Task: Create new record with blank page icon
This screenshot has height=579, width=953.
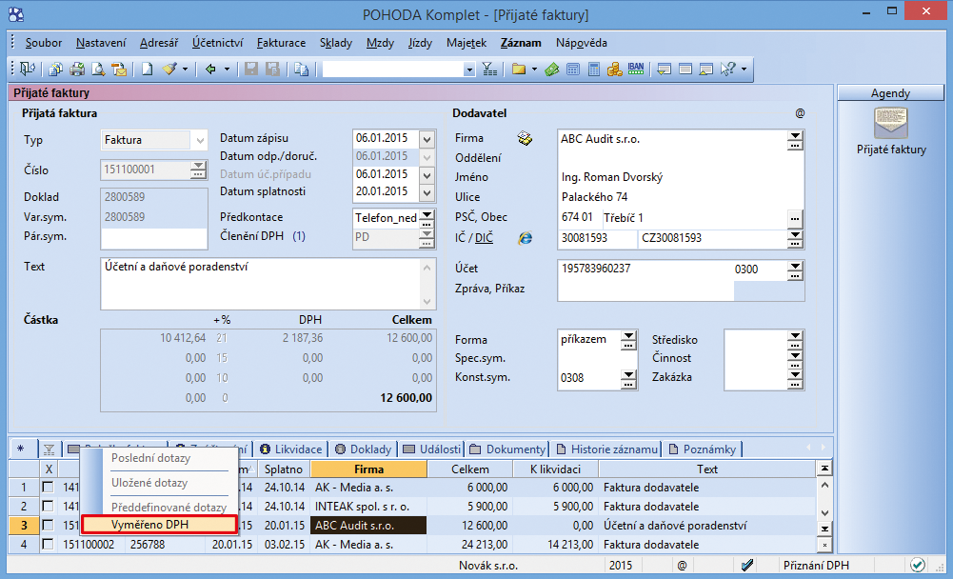Action: [147, 69]
